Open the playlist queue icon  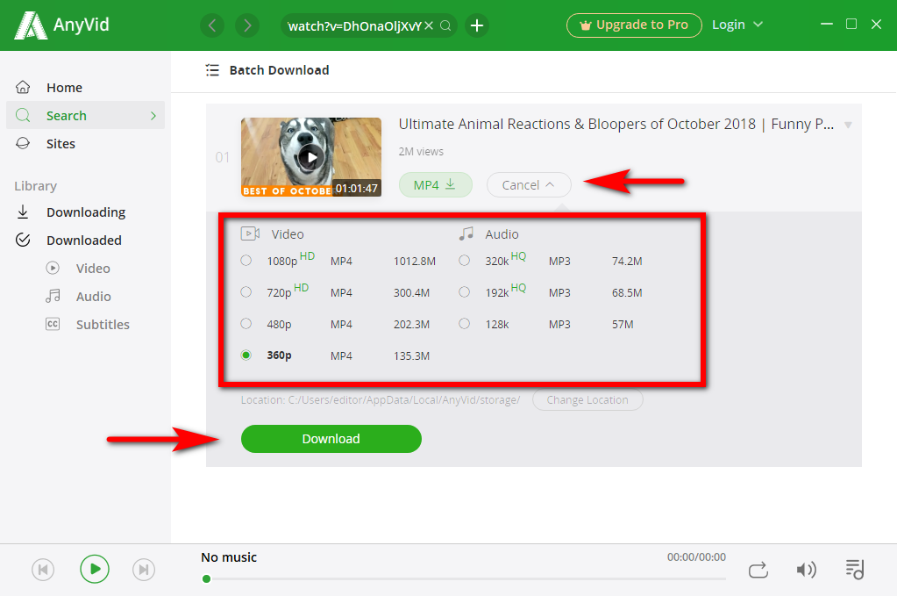click(854, 569)
